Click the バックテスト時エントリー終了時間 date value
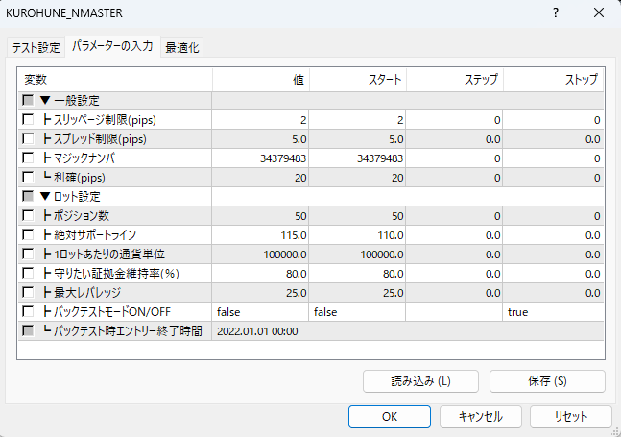Screen dimensions: 621x437 click(257, 331)
